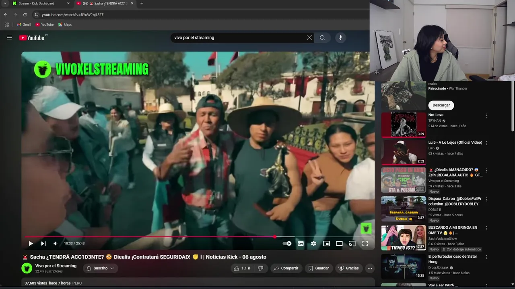515x289 pixels.
Task: Open options for Sister Hong video
Action: pos(487,257)
